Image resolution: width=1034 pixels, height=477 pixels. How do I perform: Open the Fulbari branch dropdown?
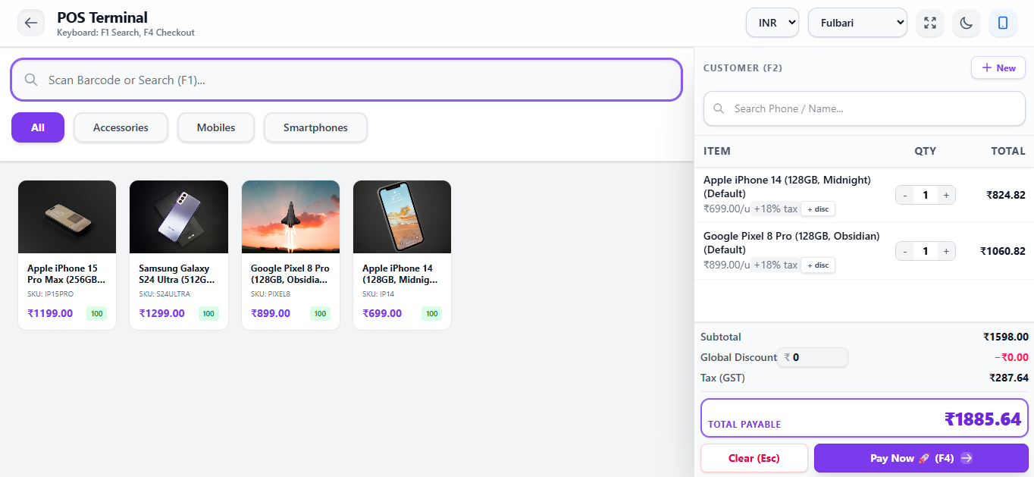(857, 23)
